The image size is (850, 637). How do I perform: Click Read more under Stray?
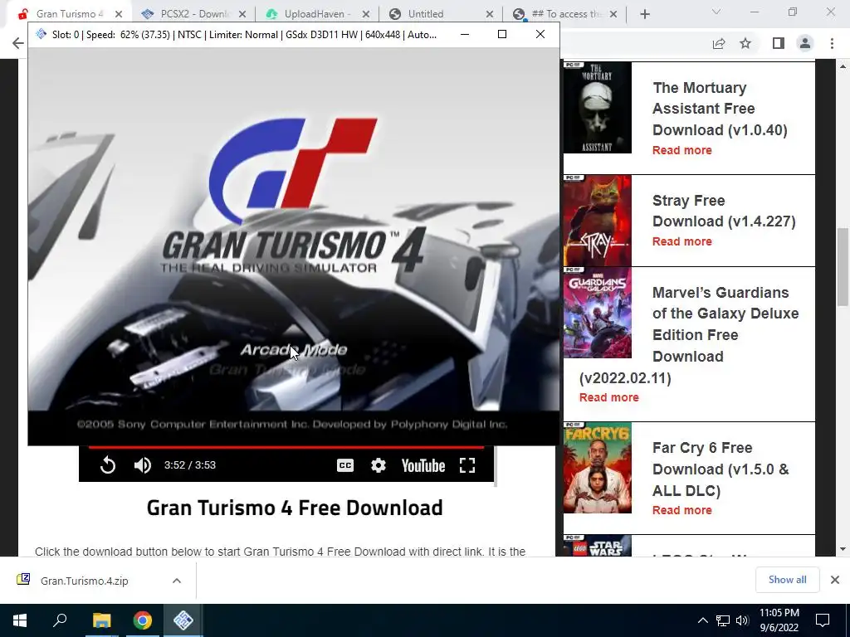[x=682, y=241]
